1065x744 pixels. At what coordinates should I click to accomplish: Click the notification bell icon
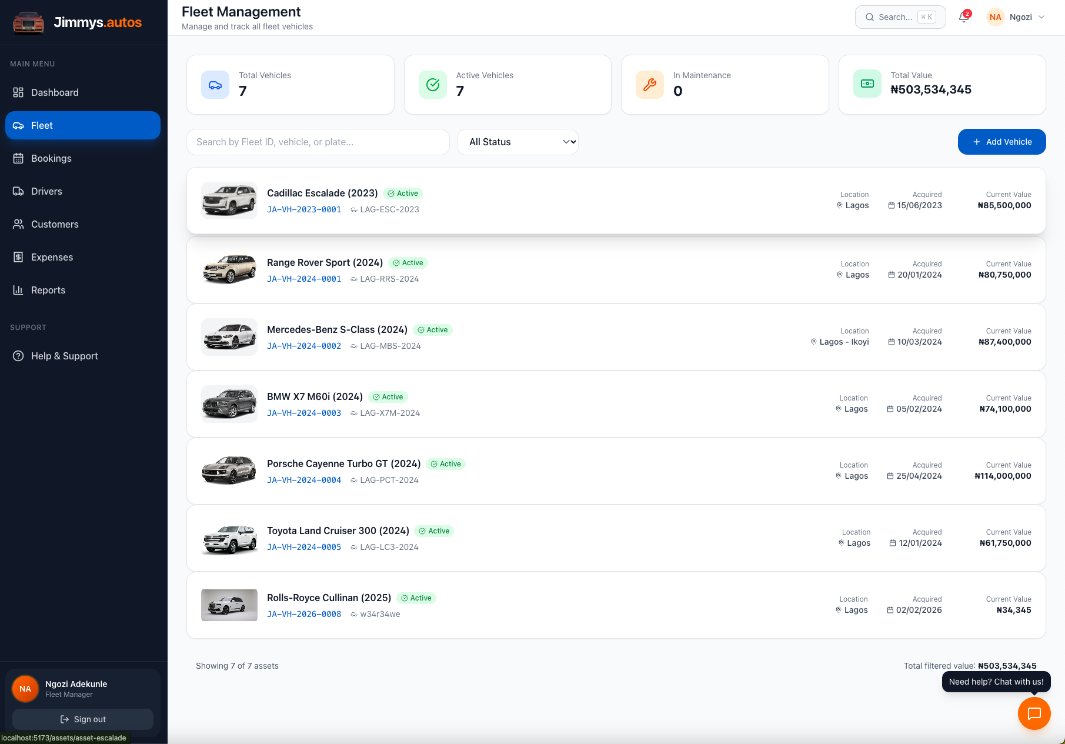963,17
